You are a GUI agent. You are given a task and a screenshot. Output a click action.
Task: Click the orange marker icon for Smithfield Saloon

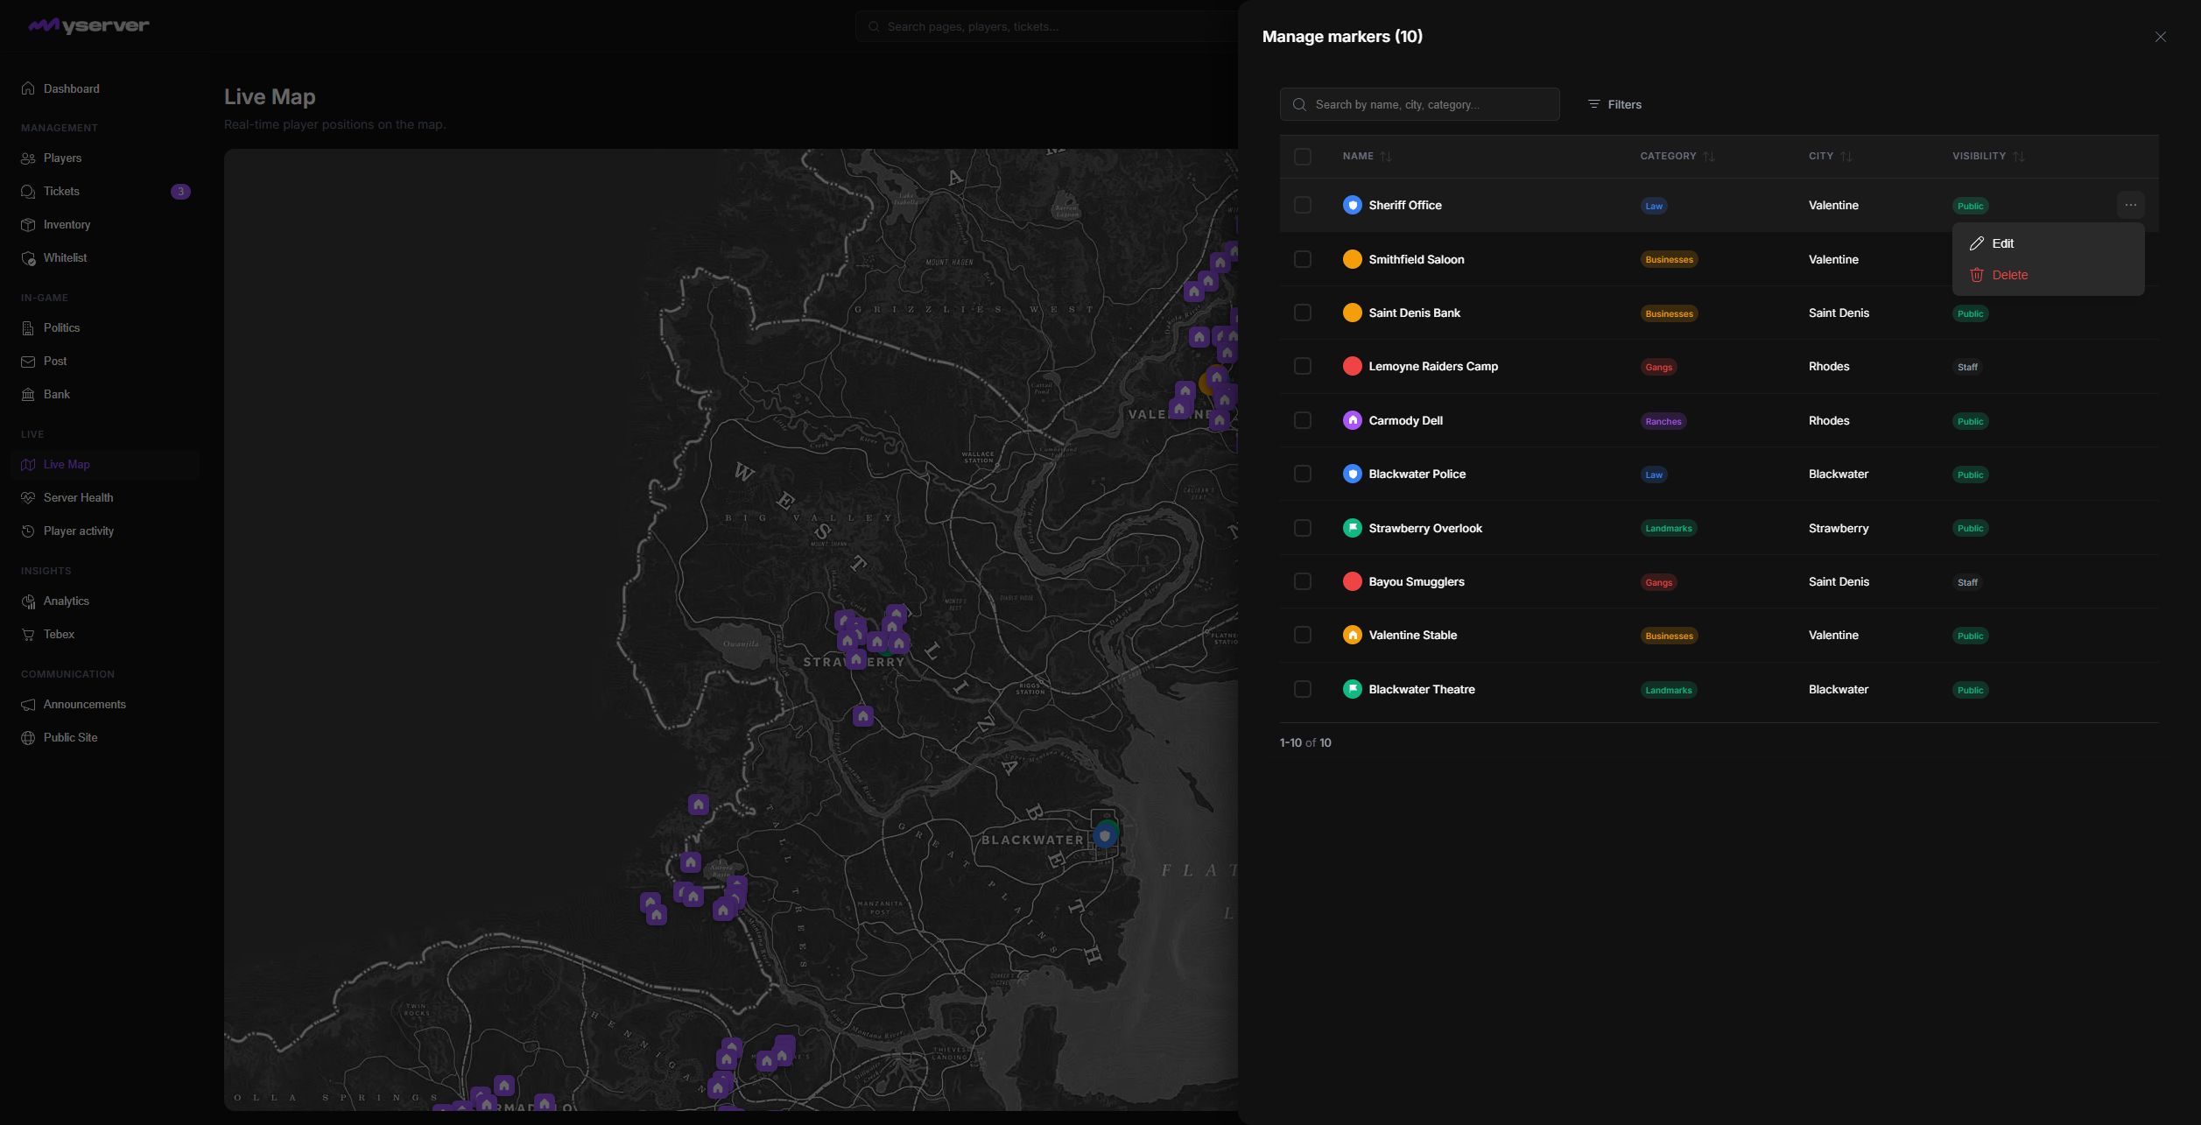pos(1352,259)
